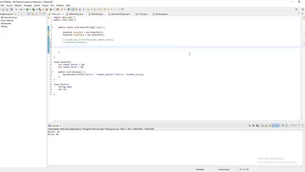Open the quick access search magnifier
The height and width of the screenshot is (172, 305).
click(296, 10)
